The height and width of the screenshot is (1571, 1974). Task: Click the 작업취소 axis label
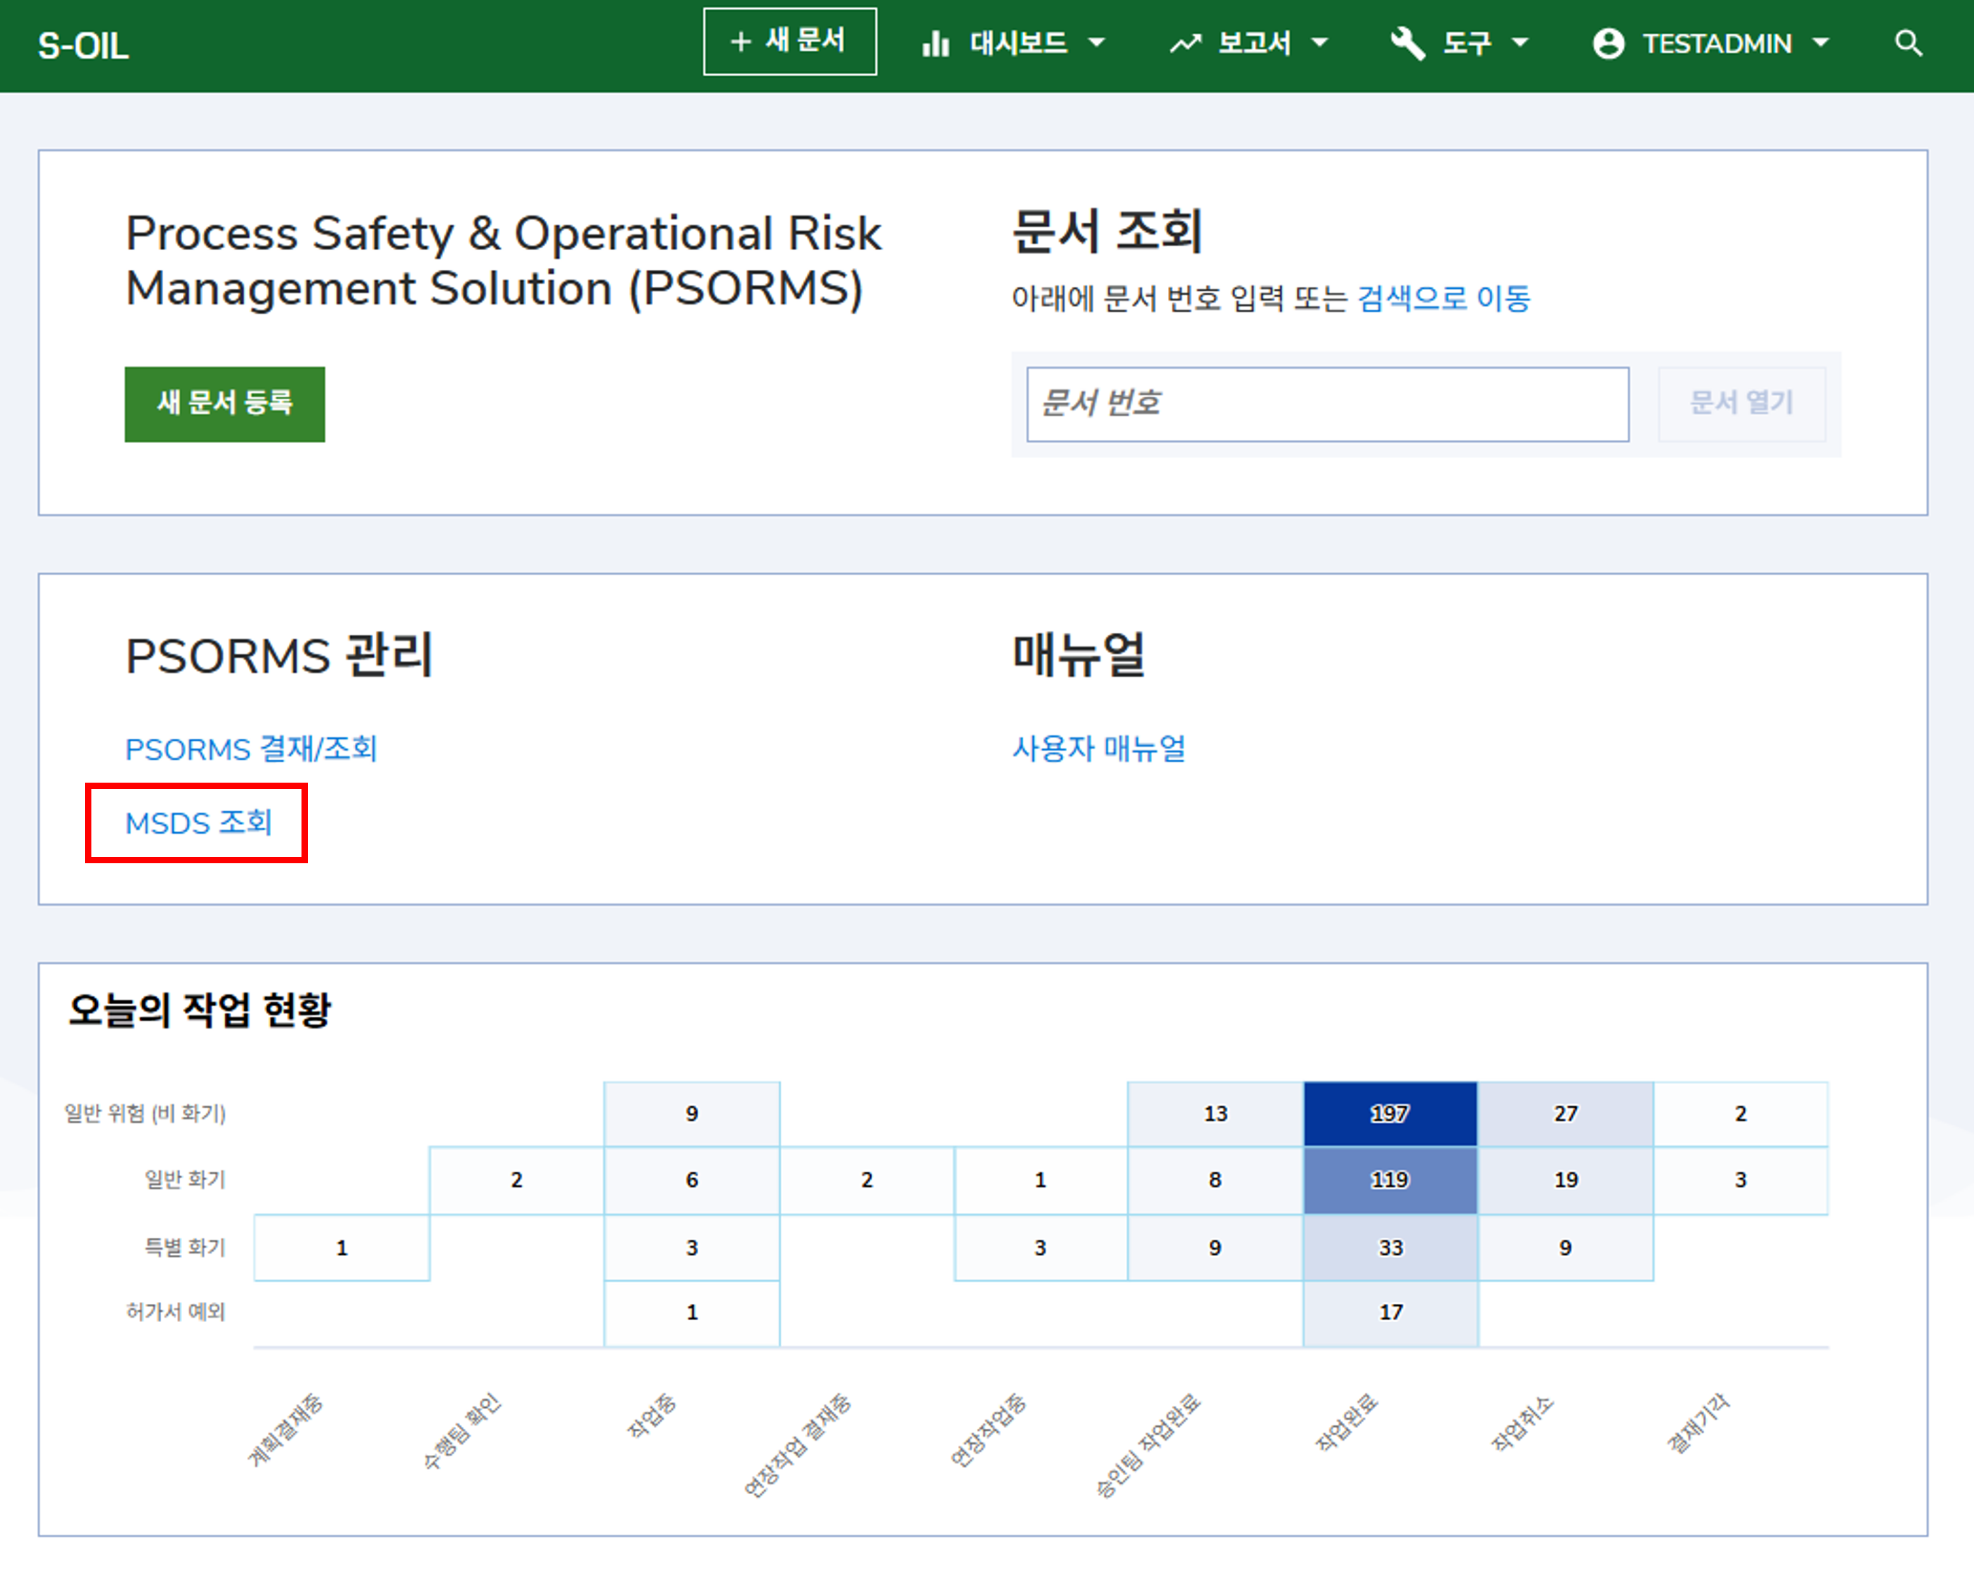click(x=1521, y=1422)
